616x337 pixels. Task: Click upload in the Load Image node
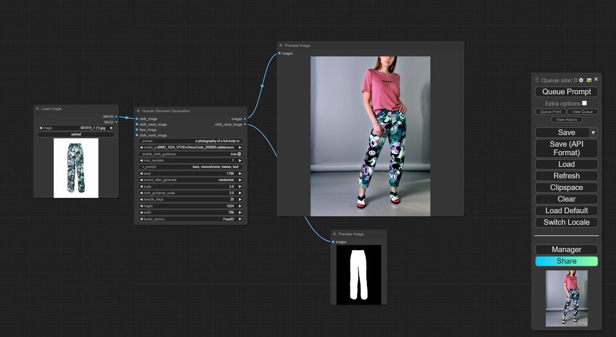click(76, 134)
